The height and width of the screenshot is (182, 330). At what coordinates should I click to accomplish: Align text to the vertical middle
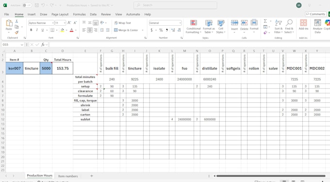coord(90,22)
